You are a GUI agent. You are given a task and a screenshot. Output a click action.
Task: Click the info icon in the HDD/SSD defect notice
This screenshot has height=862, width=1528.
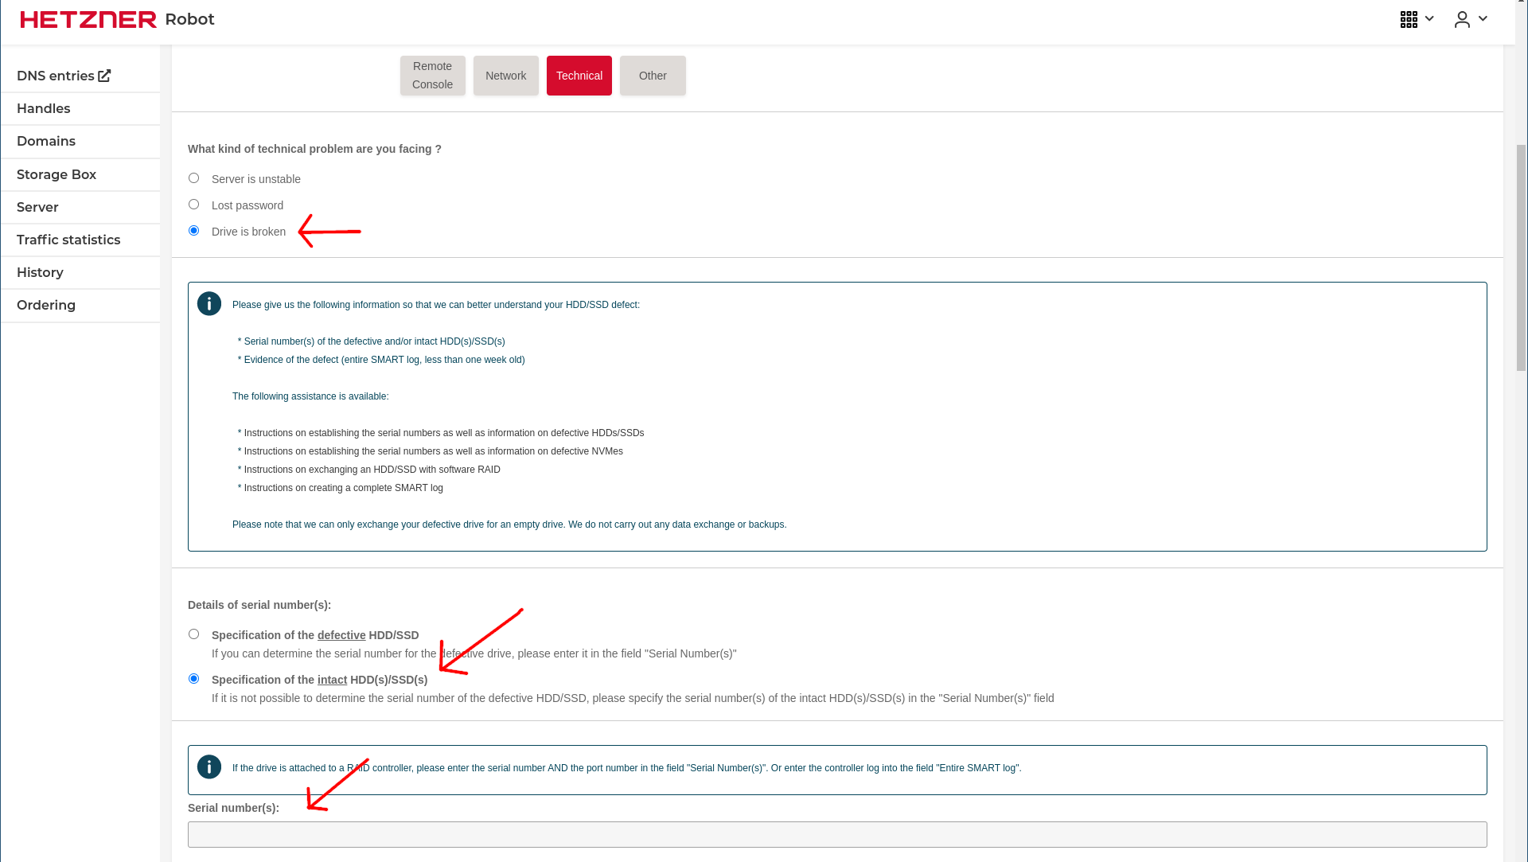[209, 304]
